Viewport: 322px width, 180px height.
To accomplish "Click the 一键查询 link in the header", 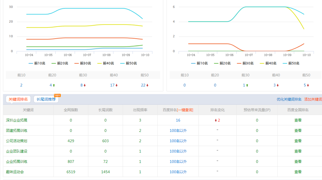I will point(185,110).
